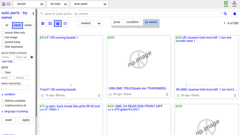
Task: Enable cryptocurrency ok filter
Action: click(3, 105)
